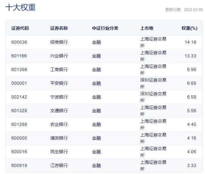Click the 权重(%) column header
Viewport: 205px width, 174px height.
[x=189, y=28]
